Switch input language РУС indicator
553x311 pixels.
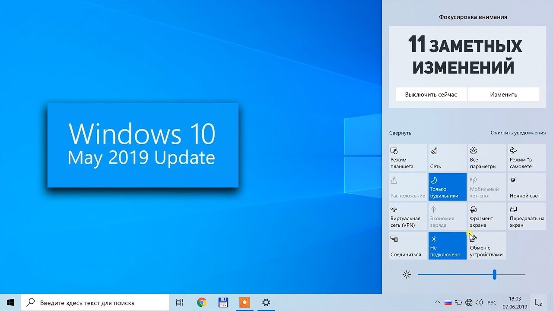492,302
